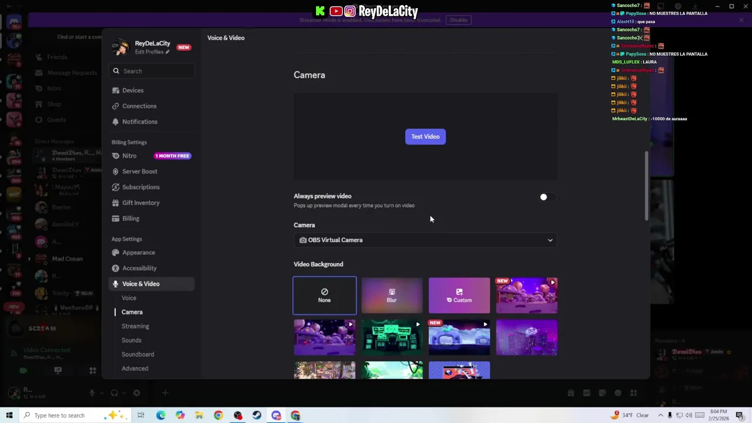This screenshot has height=423, width=752.
Task: Mute microphone in Discord user panel
Action: [92, 393]
